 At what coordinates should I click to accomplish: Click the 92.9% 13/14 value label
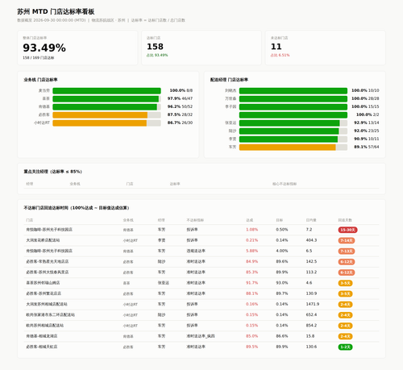tap(367, 123)
